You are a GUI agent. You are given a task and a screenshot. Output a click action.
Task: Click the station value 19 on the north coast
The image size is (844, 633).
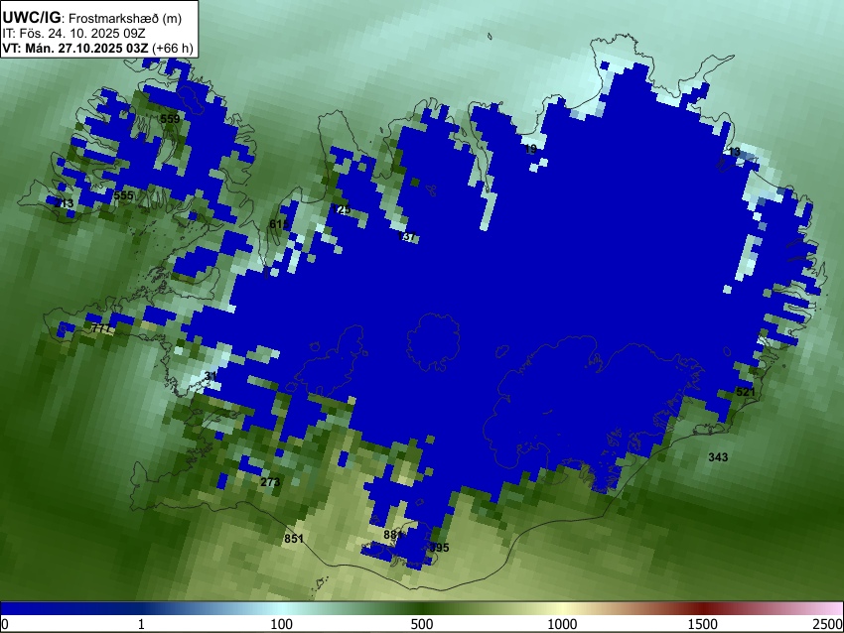[530, 149]
